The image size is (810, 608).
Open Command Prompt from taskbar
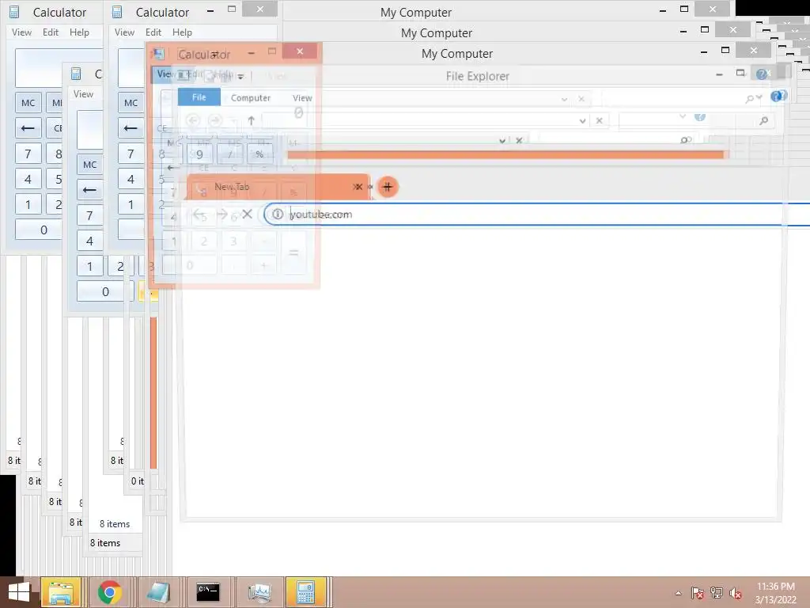208,592
